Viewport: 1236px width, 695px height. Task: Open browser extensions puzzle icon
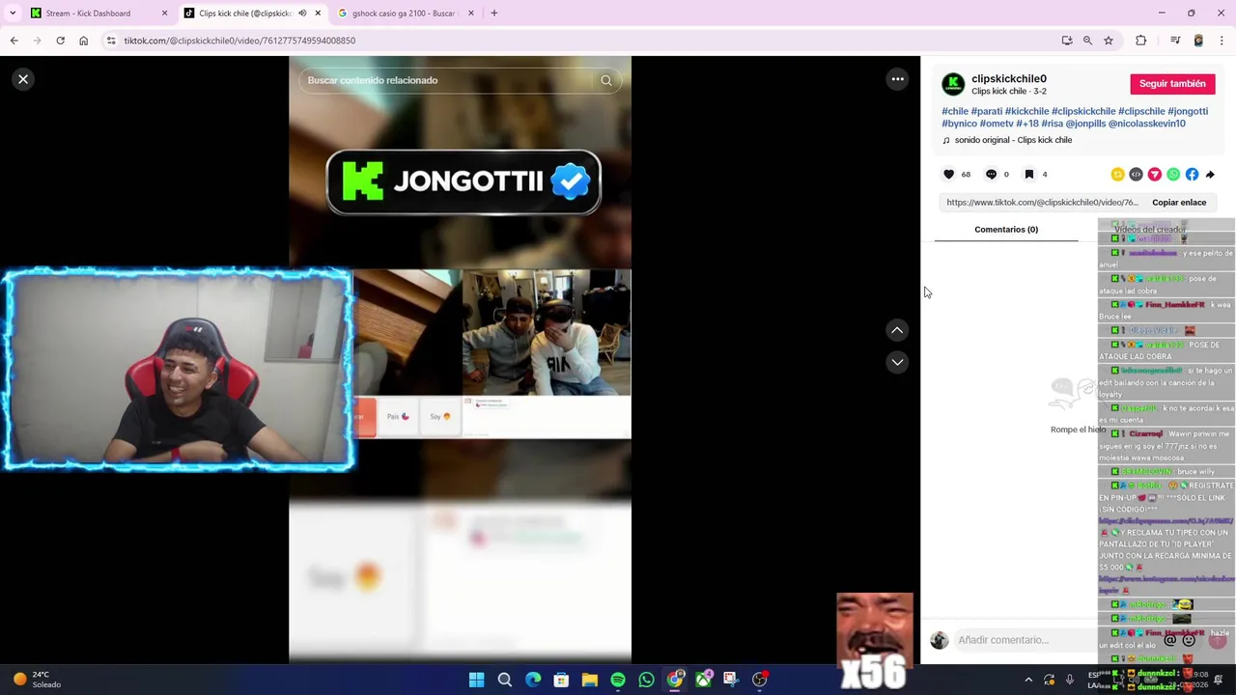click(1141, 41)
